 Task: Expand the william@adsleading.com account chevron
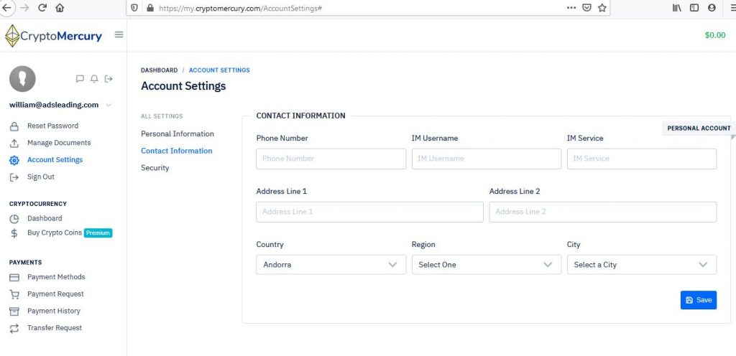click(x=109, y=106)
